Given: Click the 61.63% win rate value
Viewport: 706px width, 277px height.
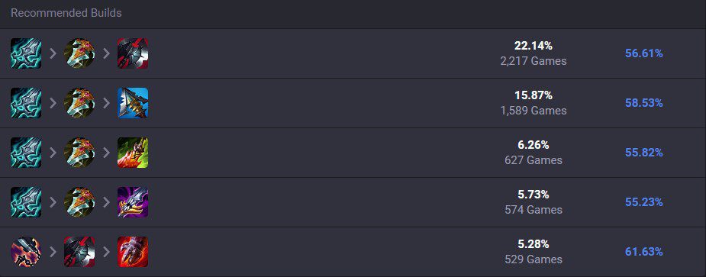Looking at the screenshot, I should coord(644,252).
